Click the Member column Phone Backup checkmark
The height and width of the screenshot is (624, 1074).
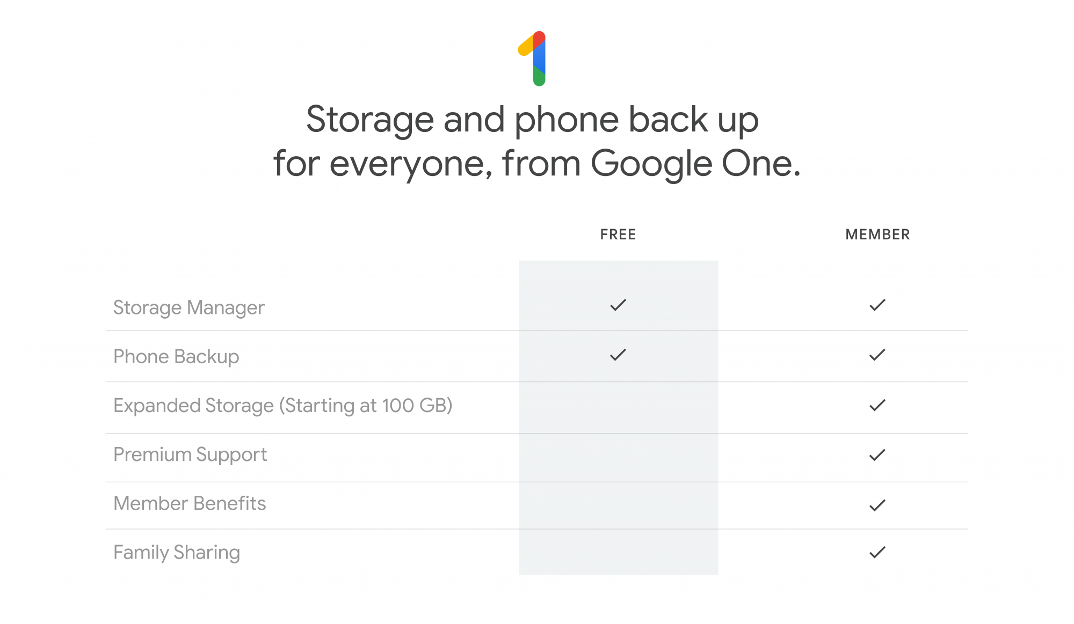coord(877,355)
